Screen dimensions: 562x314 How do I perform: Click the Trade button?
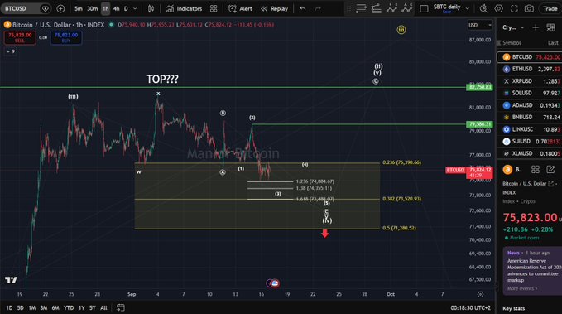click(550, 8)
